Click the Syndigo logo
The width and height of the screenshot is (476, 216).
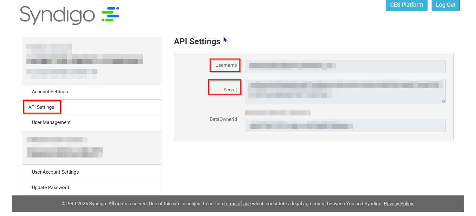point(69,15)
